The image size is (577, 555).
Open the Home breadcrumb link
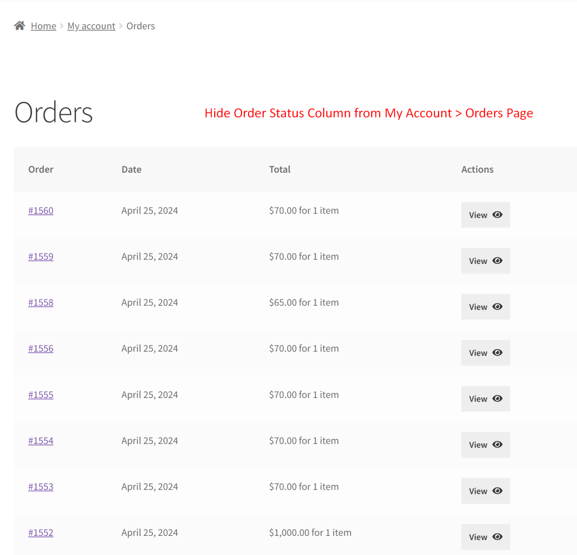(43, 26)
